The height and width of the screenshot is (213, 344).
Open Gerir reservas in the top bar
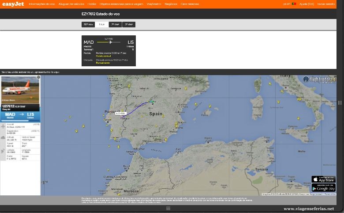(190, 4)
